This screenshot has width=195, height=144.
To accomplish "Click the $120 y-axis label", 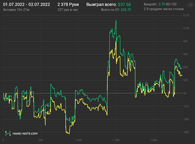I will click(x=186, y=15).
